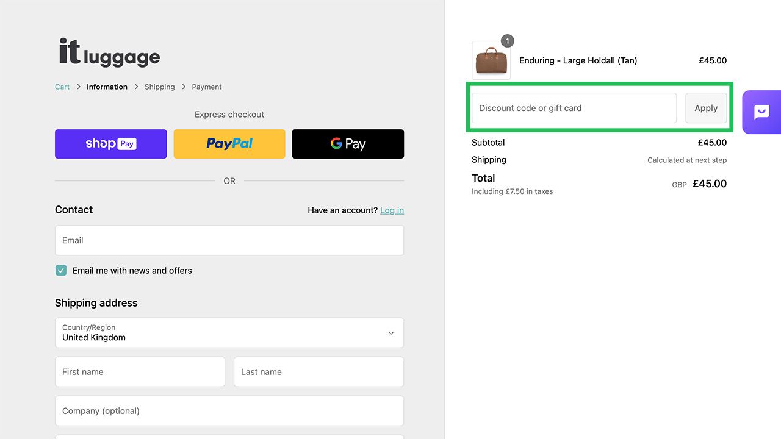
Task: Click the Enduring - Large Holdall (Tan) title
Action: coord(578,60)
